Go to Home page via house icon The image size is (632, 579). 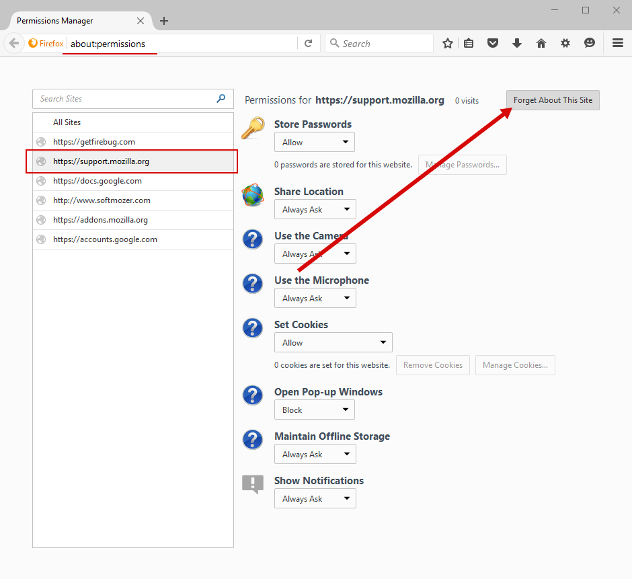tap(541, 43)
